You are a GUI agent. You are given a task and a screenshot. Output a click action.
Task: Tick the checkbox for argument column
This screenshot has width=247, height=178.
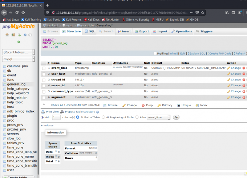click(44, 98)
